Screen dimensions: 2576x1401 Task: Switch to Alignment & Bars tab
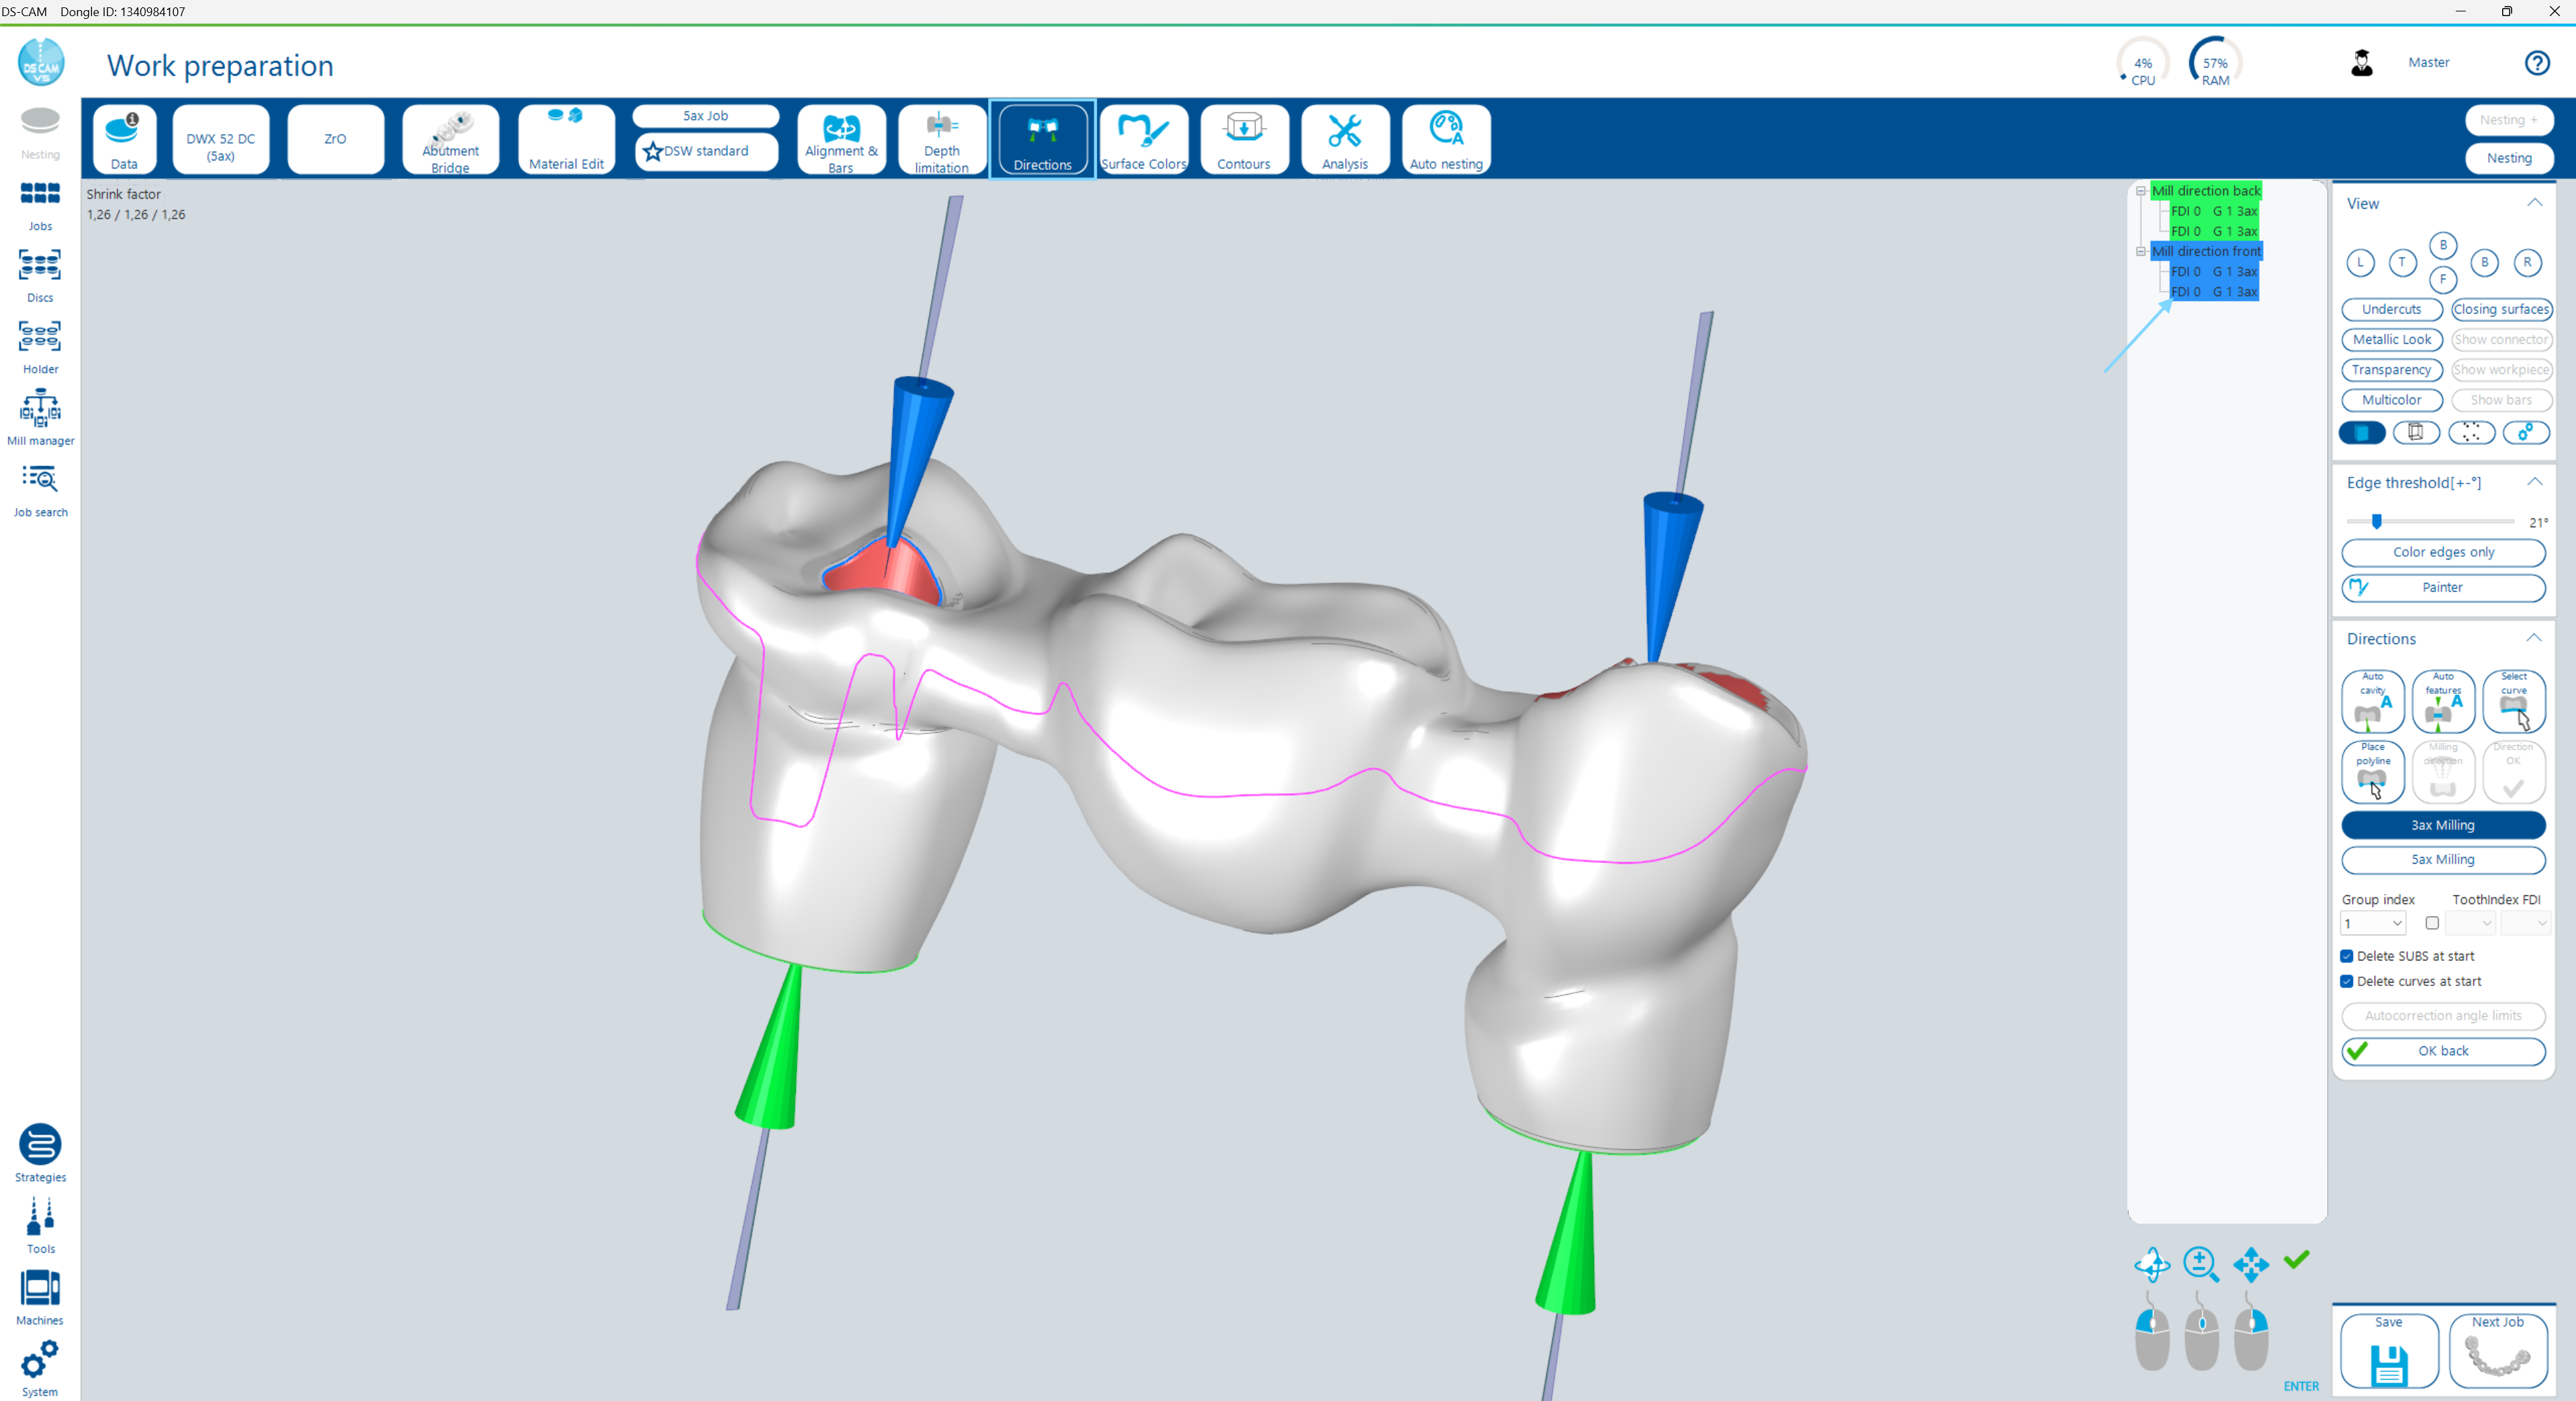pyautogui.click(x=841, y=139)
